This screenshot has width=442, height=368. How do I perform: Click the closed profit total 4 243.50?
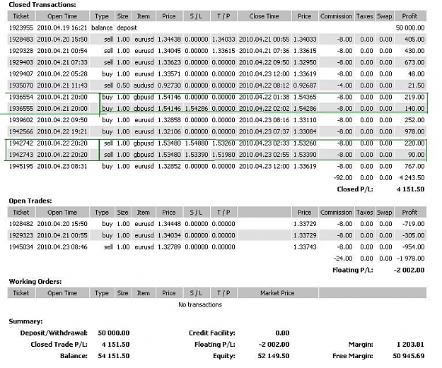[412, 178]
